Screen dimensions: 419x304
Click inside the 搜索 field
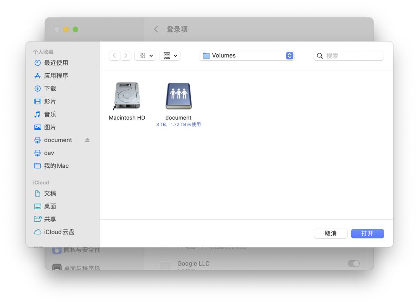(x=348, y=56)
